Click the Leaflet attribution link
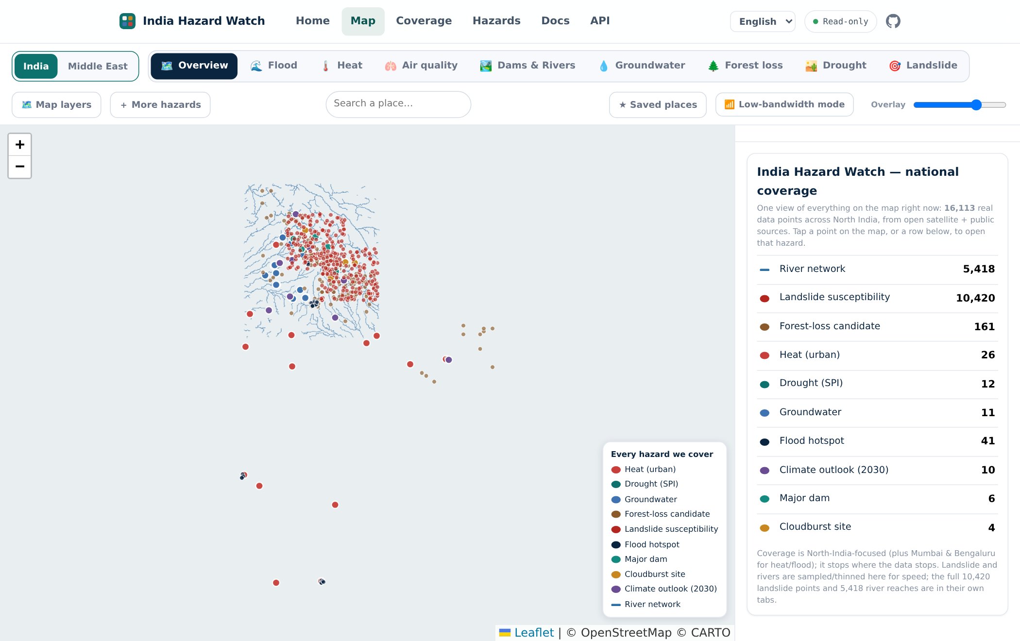Image resolution: width=1020 pixels, height=641 pixels. (534, 632)
